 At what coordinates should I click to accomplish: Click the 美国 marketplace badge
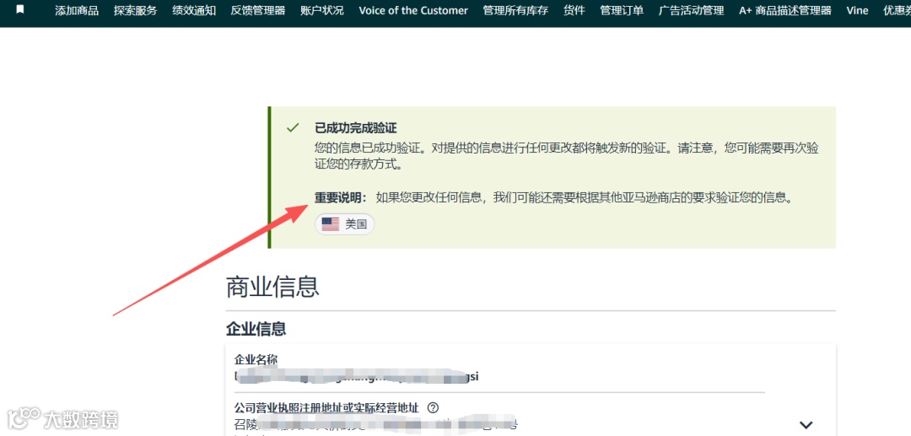[x=344, y=224]
